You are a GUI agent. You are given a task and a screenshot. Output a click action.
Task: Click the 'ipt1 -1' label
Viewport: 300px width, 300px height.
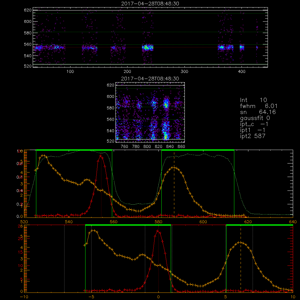click(253, 130)
